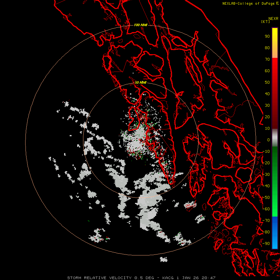The height and width of the screenshot is (280, 280).
Task: Click the 0 value on velocity scale
Action: [268, 140]
